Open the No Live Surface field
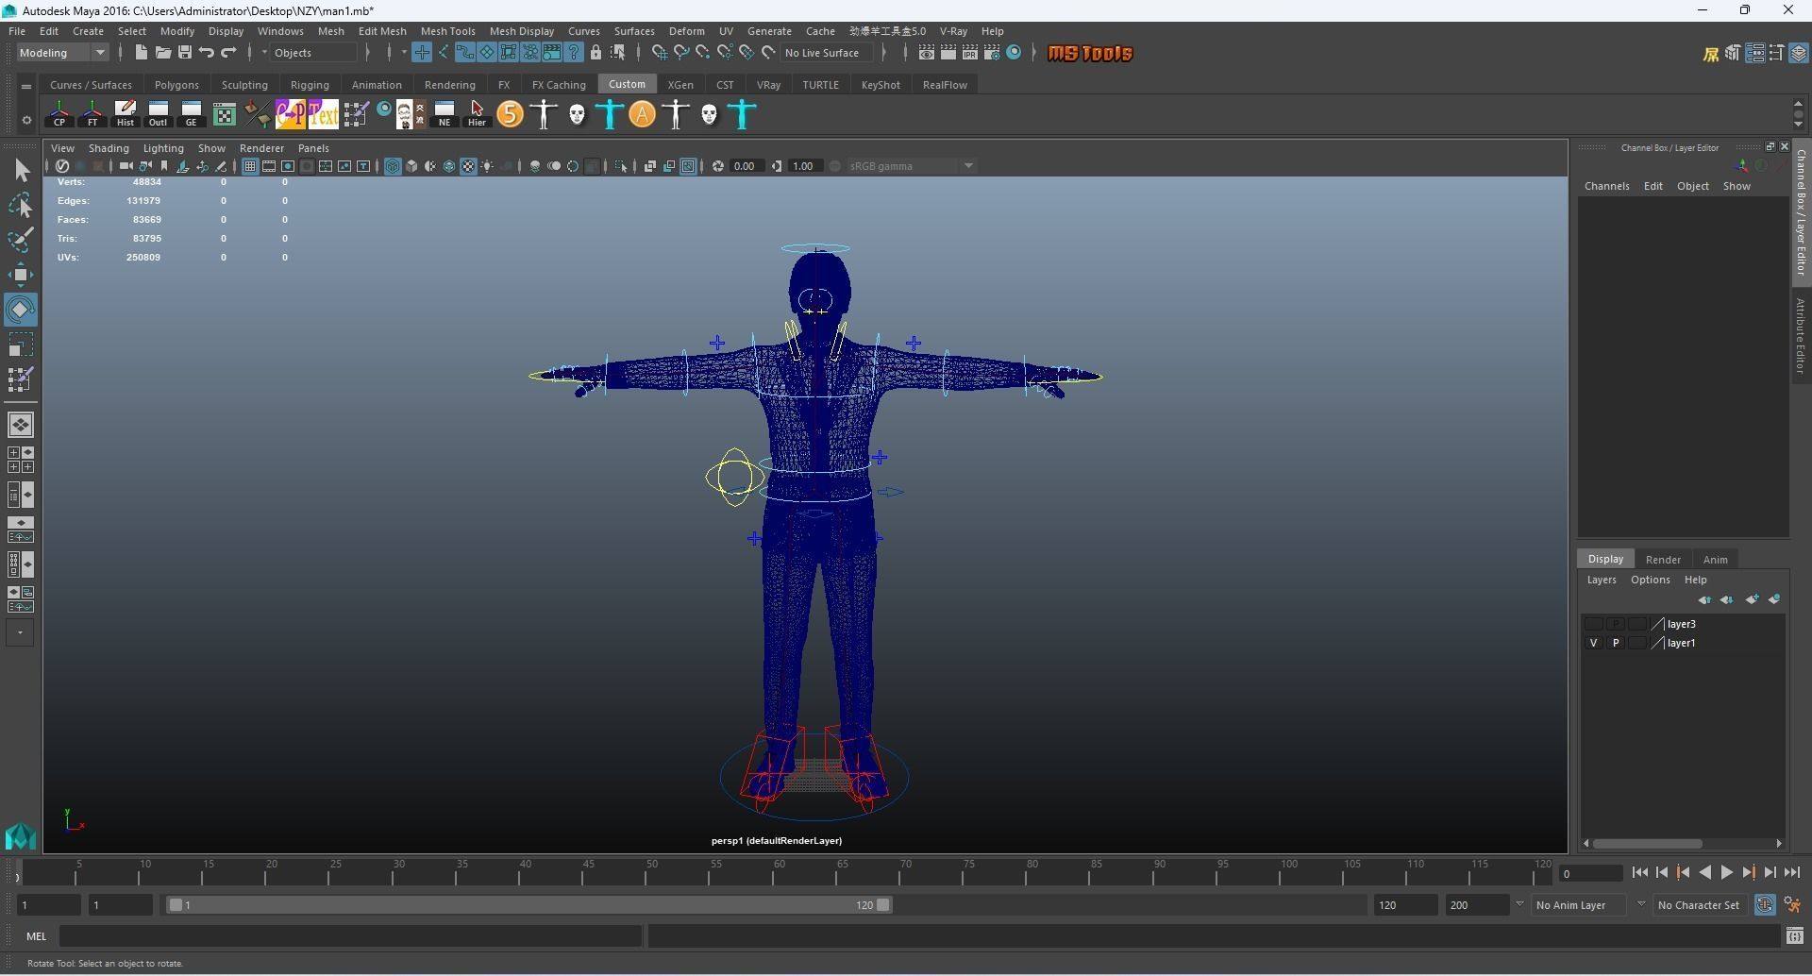 tap(829, 53)
